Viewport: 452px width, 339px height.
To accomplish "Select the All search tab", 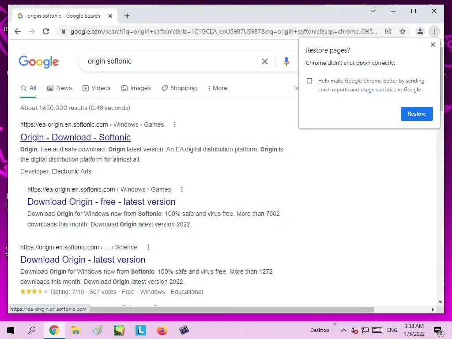I will pyautogui.click(x=29, y=88).
